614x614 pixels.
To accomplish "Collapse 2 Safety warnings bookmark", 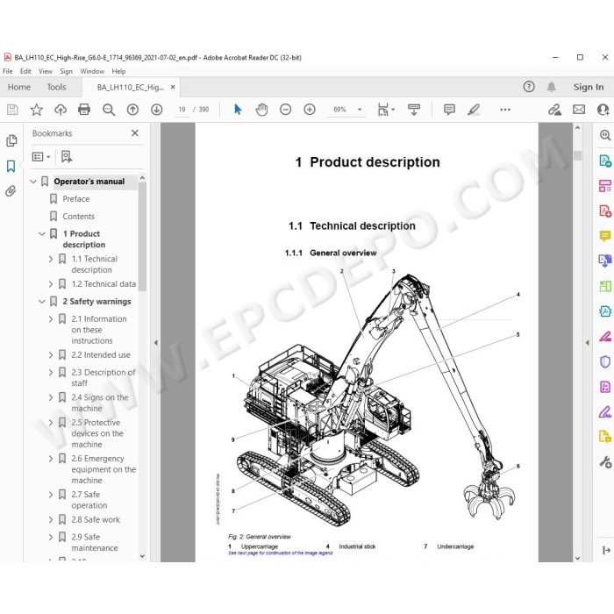I will [x=42, y=302].
